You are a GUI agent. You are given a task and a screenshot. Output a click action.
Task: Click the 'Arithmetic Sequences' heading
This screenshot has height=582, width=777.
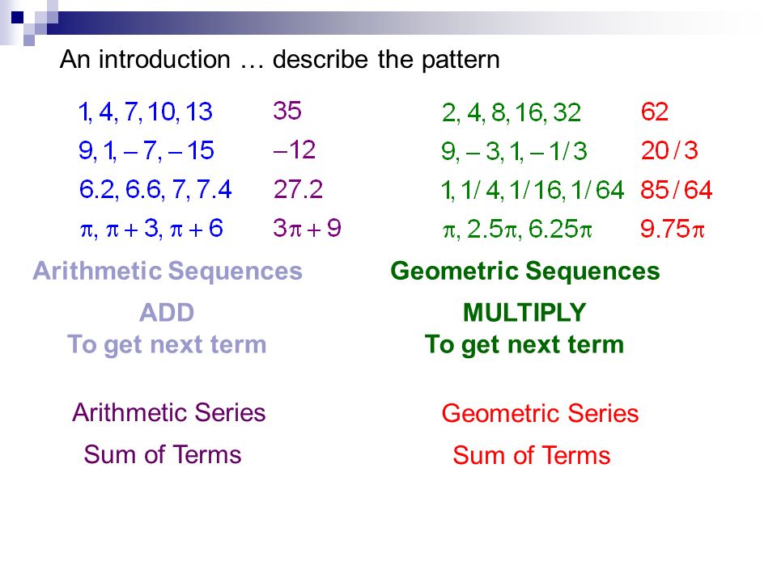(x=168, y=272)
